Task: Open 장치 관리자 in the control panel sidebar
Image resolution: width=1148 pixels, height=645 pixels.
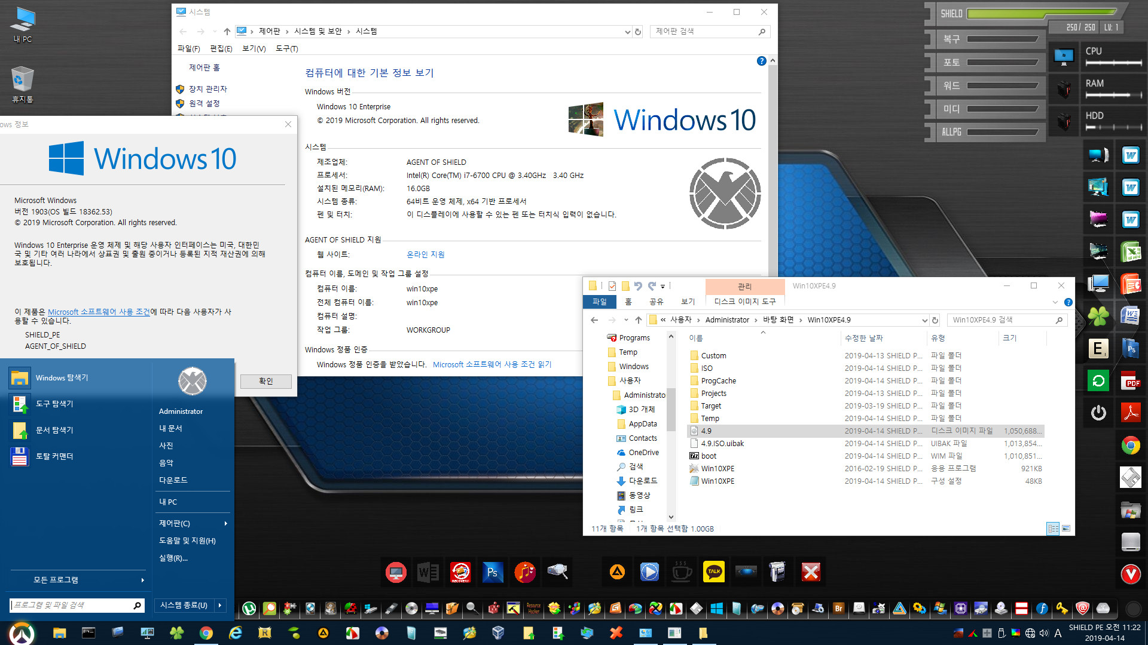Action: tap(207, 89)
